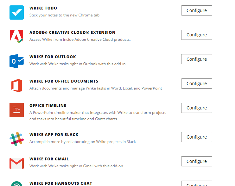Viewport: 235px width, 186px height.
Task: Click the Wrike Todo checkmark icon
Action: (16, 12)
